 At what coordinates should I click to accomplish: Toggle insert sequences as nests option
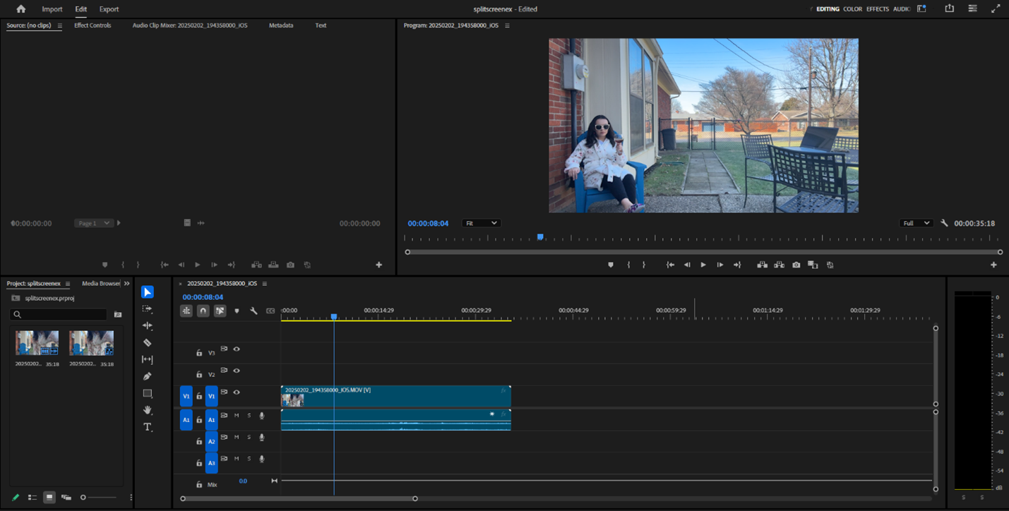[186, 311]
